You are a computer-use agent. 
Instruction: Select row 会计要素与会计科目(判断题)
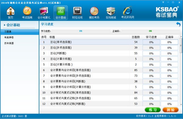click(x=109, y=81)
